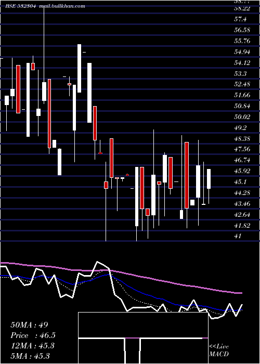Click the Price : 46.5 readout
260x364 pixels.
[x=33, y=335]
